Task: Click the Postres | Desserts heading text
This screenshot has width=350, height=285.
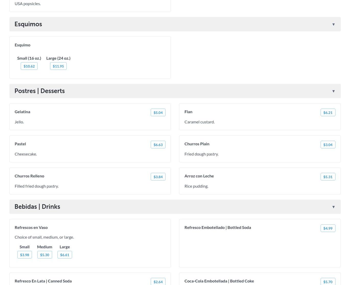Action: (40, 91)
